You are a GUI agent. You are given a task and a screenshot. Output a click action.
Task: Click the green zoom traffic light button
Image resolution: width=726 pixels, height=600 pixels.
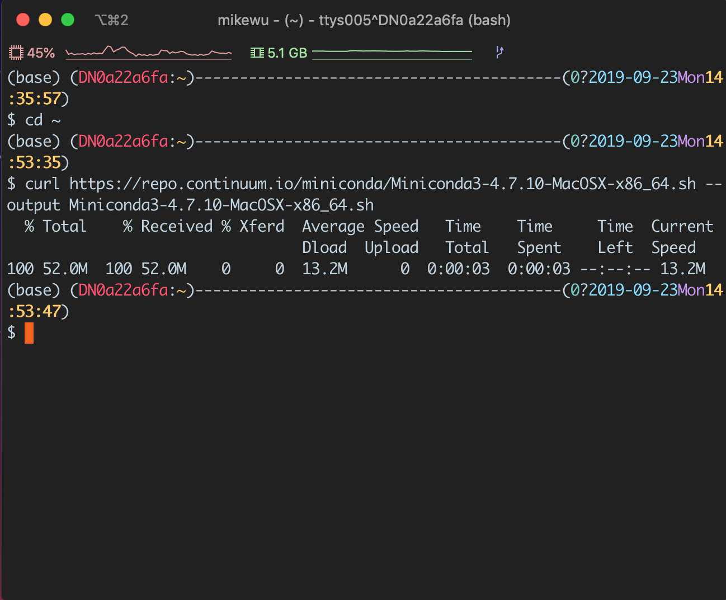point(67,19)
